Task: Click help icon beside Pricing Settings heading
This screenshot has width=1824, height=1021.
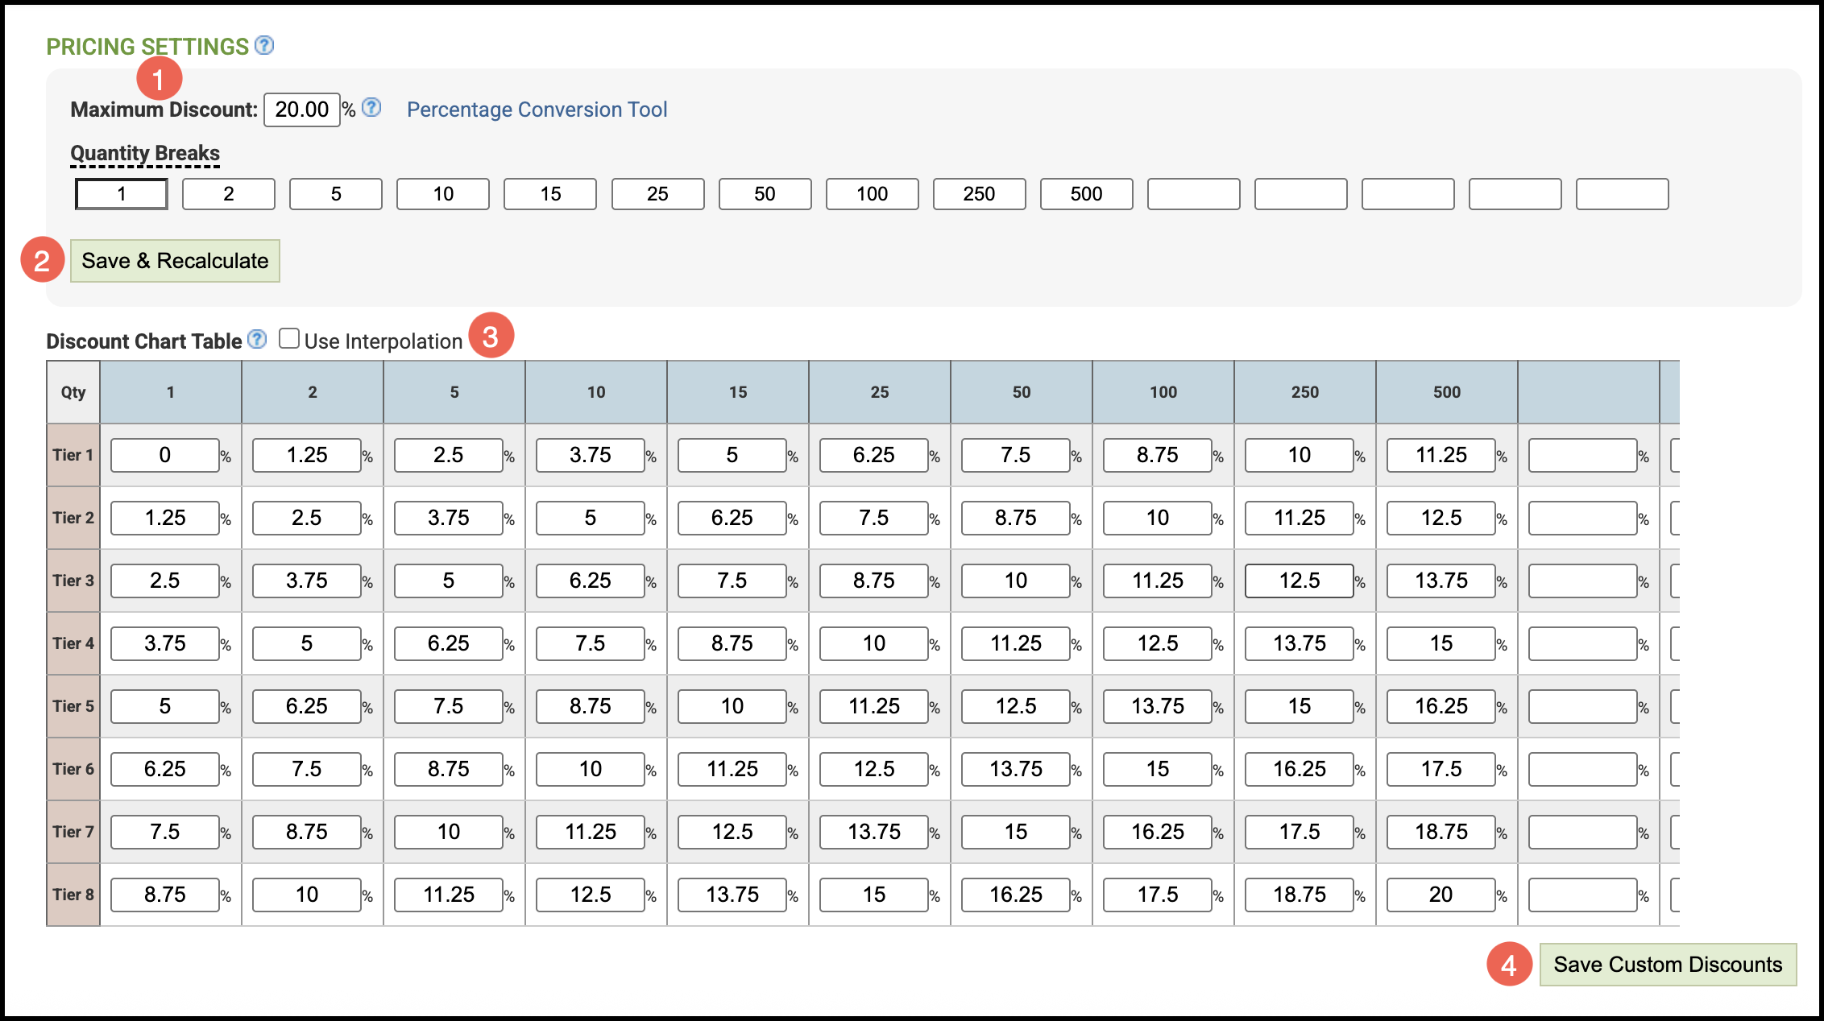Action: (x=264, y=46)
